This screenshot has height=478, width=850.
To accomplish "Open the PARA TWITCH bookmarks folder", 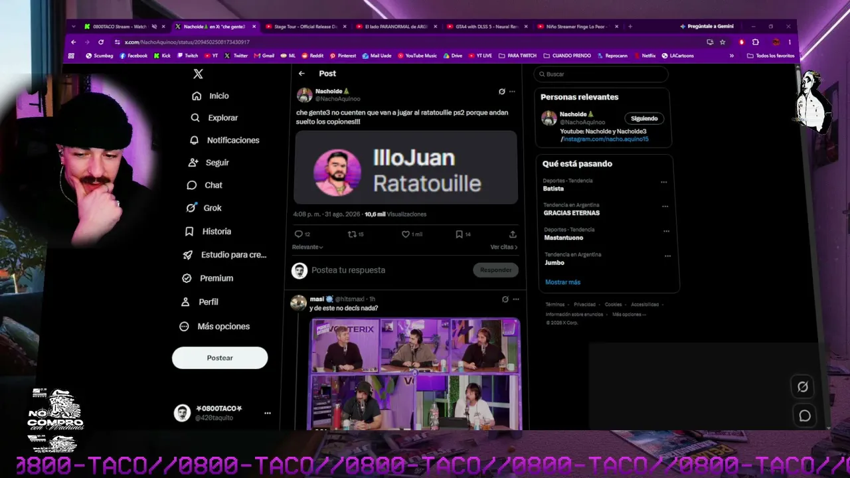I will click(517, 56).
